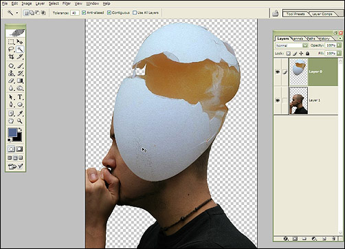Select the Move tool
Image resolution: width=345 pixels, height=249 pixels.
pos(20,42)
